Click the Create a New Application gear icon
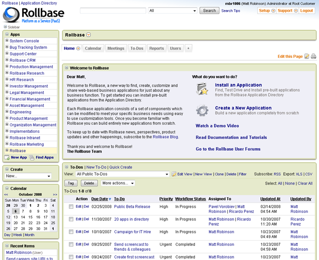319x260 pixels. tap(202, 110)
